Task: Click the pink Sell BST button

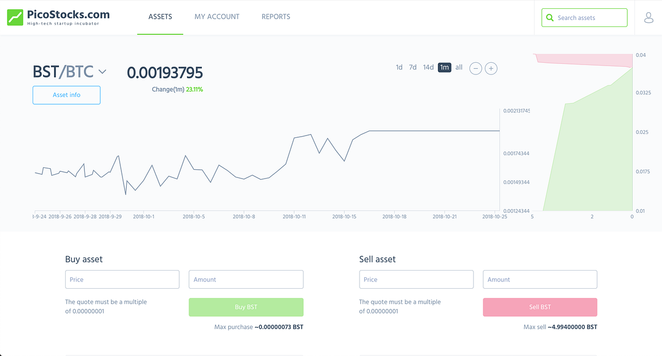Action: [540, 307]
